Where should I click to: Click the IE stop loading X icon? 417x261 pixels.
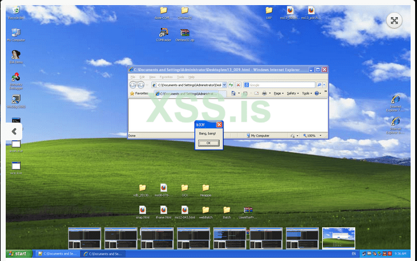(x=239, y=84)
